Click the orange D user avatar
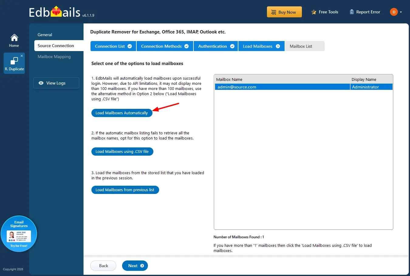The image size is (410, 276). point(394,12)
